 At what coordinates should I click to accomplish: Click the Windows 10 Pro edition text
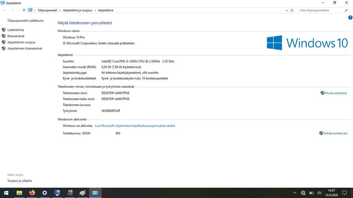74,37
